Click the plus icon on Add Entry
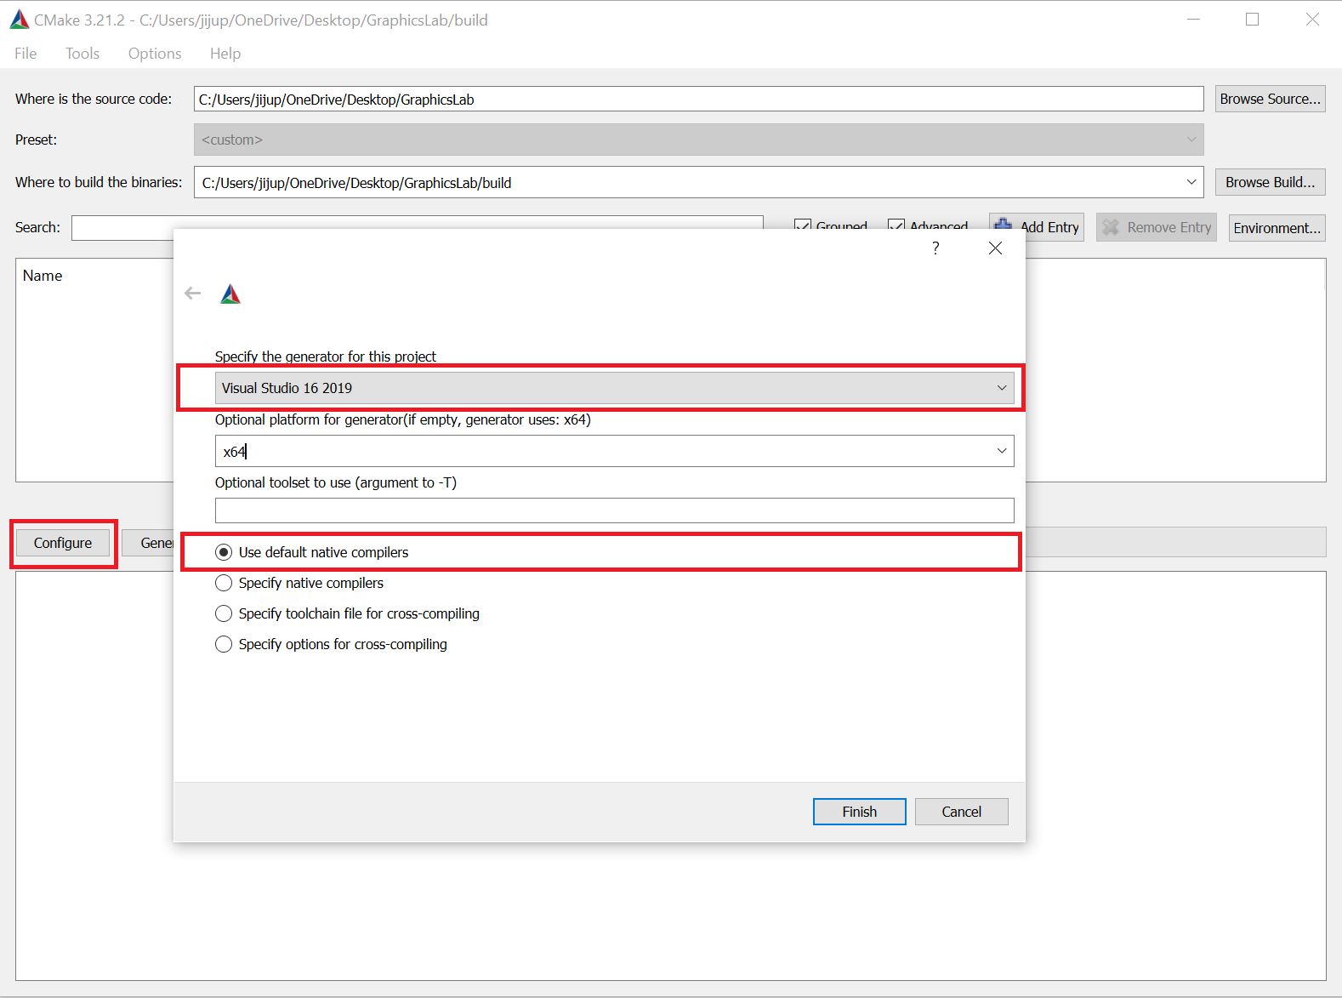This screenshot has width=1342, height=998. pos(1004,226)
